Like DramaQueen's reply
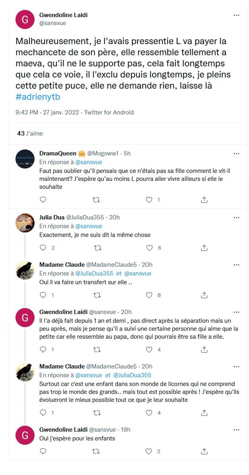 point(149,200)
